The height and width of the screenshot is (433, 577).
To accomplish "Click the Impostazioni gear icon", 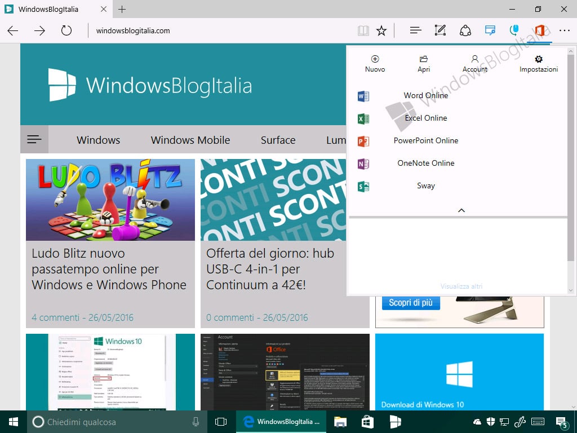I will click(x=539, y=59).
